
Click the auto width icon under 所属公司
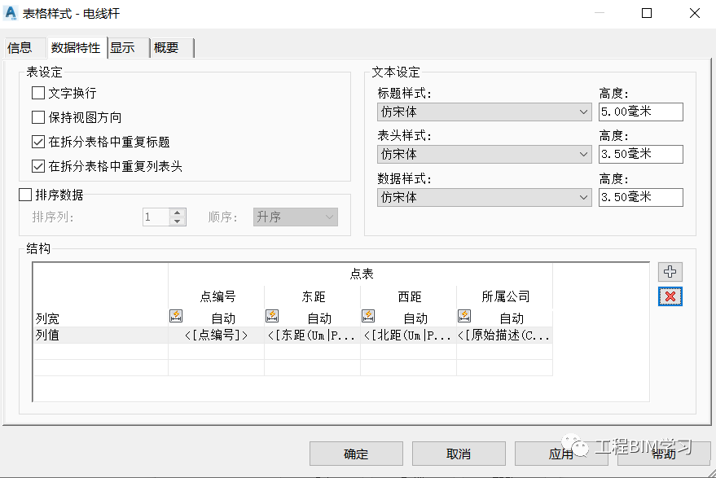point(464,316)
